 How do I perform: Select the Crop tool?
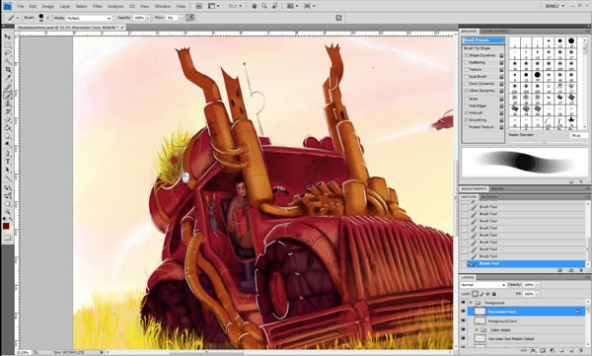coord(7,70)
